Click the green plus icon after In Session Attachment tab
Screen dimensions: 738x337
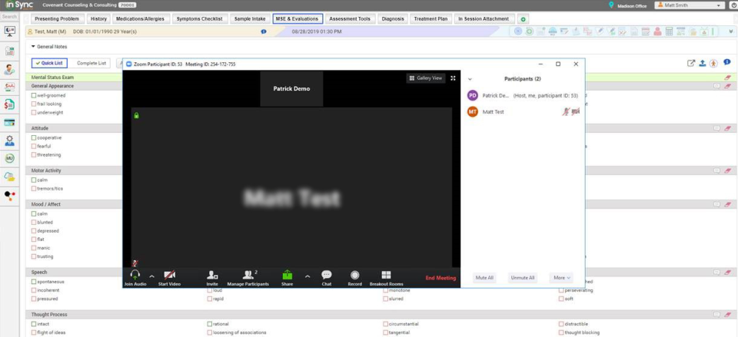[523, 19]
